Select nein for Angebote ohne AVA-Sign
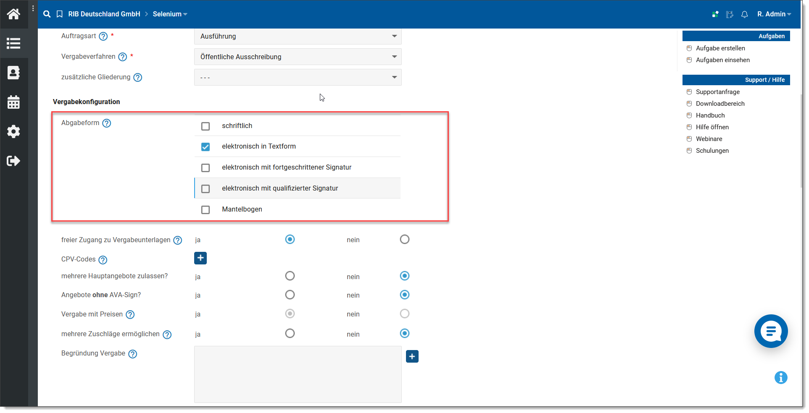Screen dimensions: 809x413 tap(405, 295)
